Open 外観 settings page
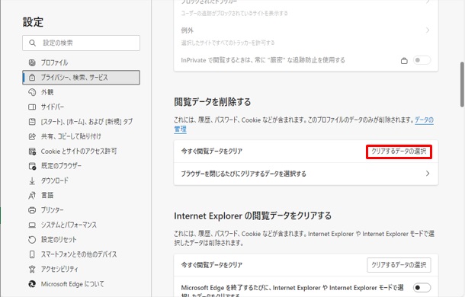465x297 pixels. tap(81, 92)
